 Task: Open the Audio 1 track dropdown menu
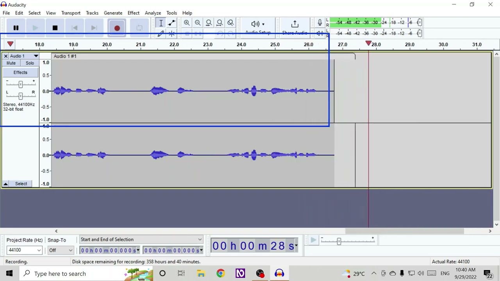36,56
